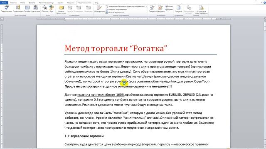266x149 pixels.
Task: Click the heading 1. Направление торговли
Action: [x=84, y=136]
